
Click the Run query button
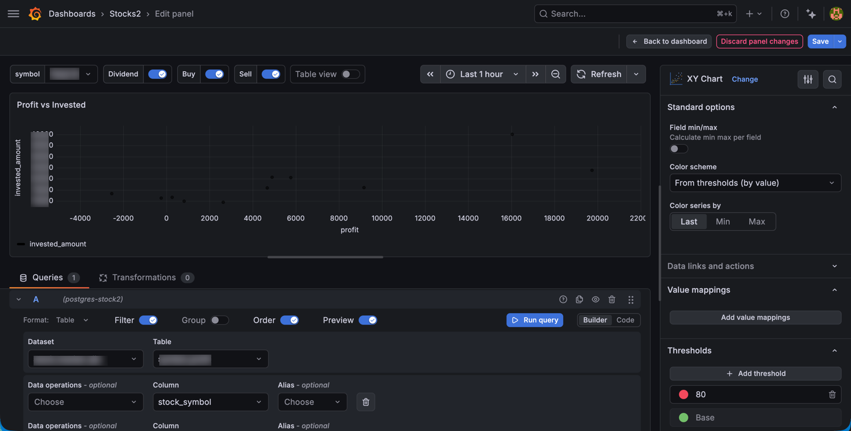tap(534, 320)
